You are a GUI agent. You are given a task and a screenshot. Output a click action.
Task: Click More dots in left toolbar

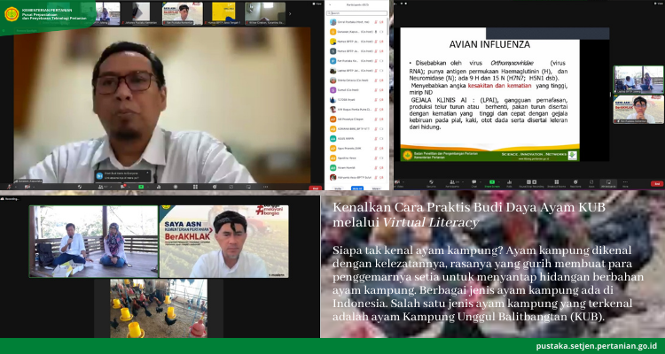[266, 187]
